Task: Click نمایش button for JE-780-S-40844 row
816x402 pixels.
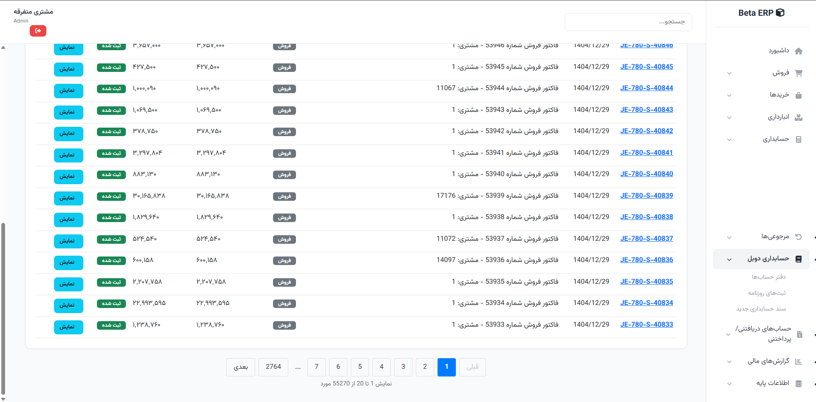Action: tap(68, 91)
